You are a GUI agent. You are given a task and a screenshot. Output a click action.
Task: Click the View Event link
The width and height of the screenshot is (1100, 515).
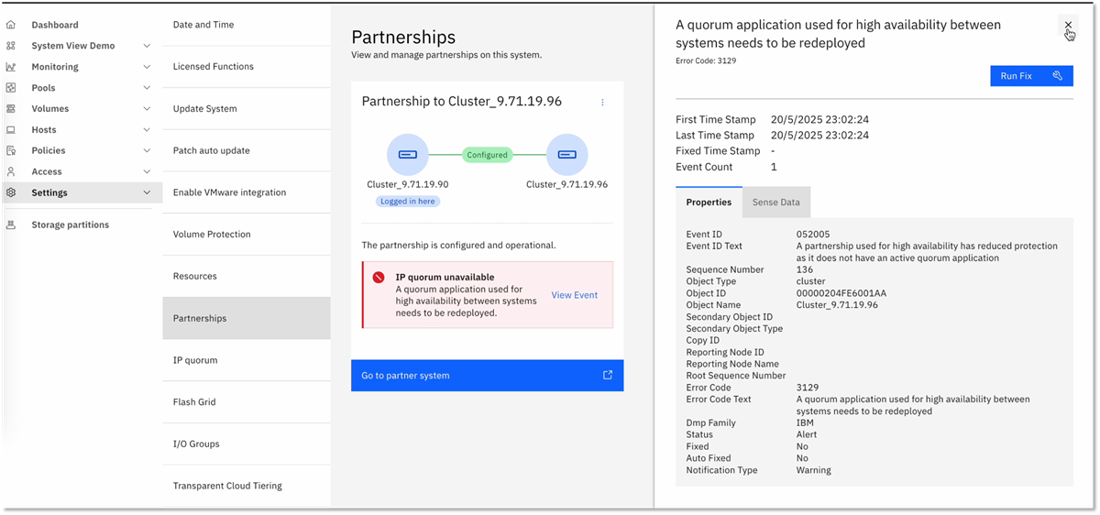574,295
